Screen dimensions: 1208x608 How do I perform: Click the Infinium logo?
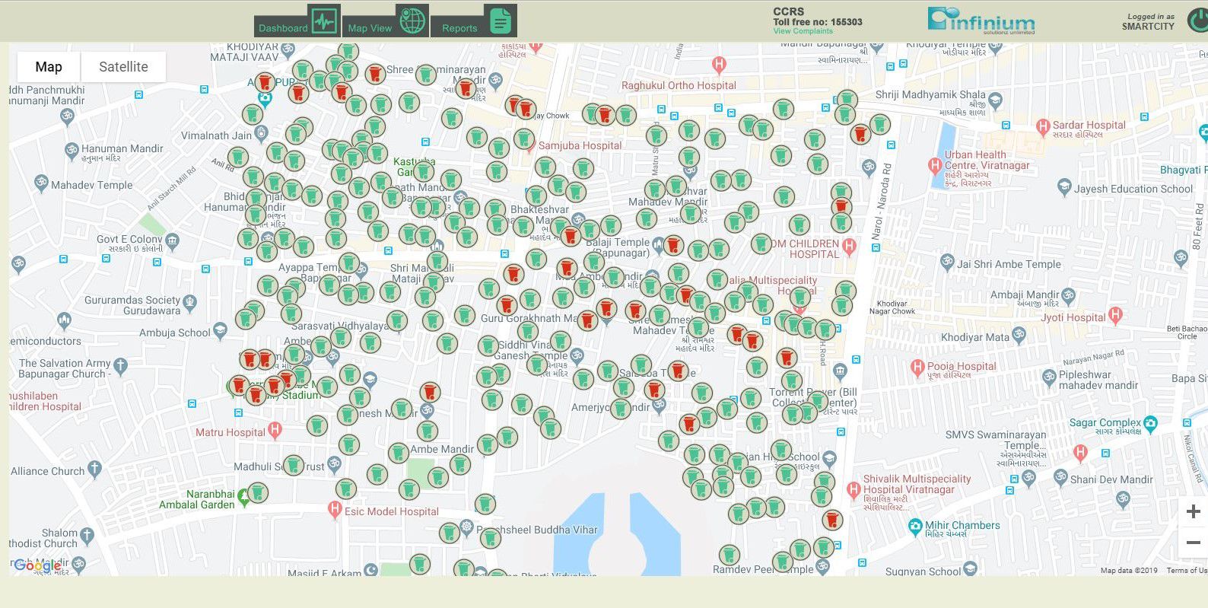tap(981, 21)
